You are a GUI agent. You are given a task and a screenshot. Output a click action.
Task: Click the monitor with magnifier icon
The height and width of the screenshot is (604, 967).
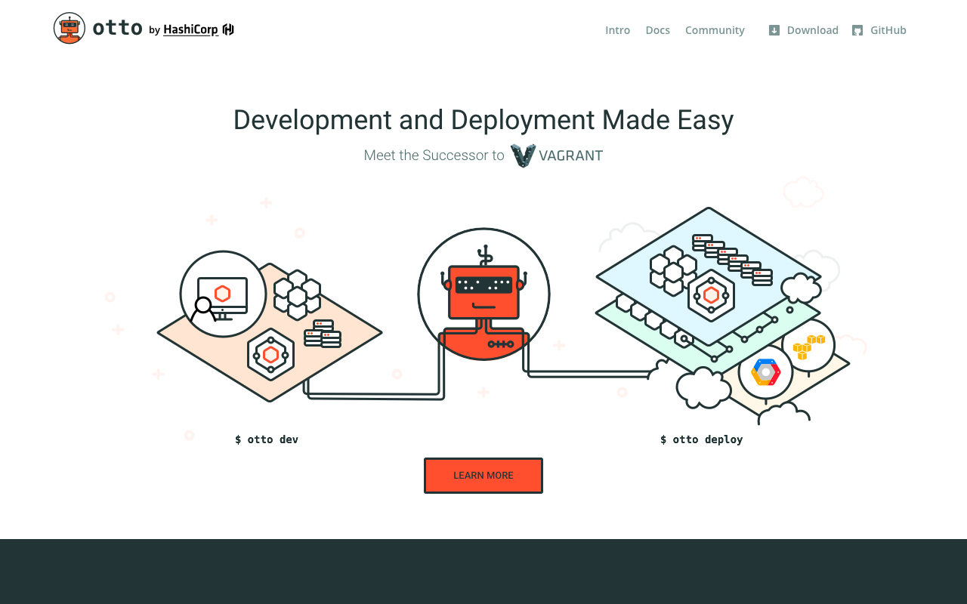[223, 294]
